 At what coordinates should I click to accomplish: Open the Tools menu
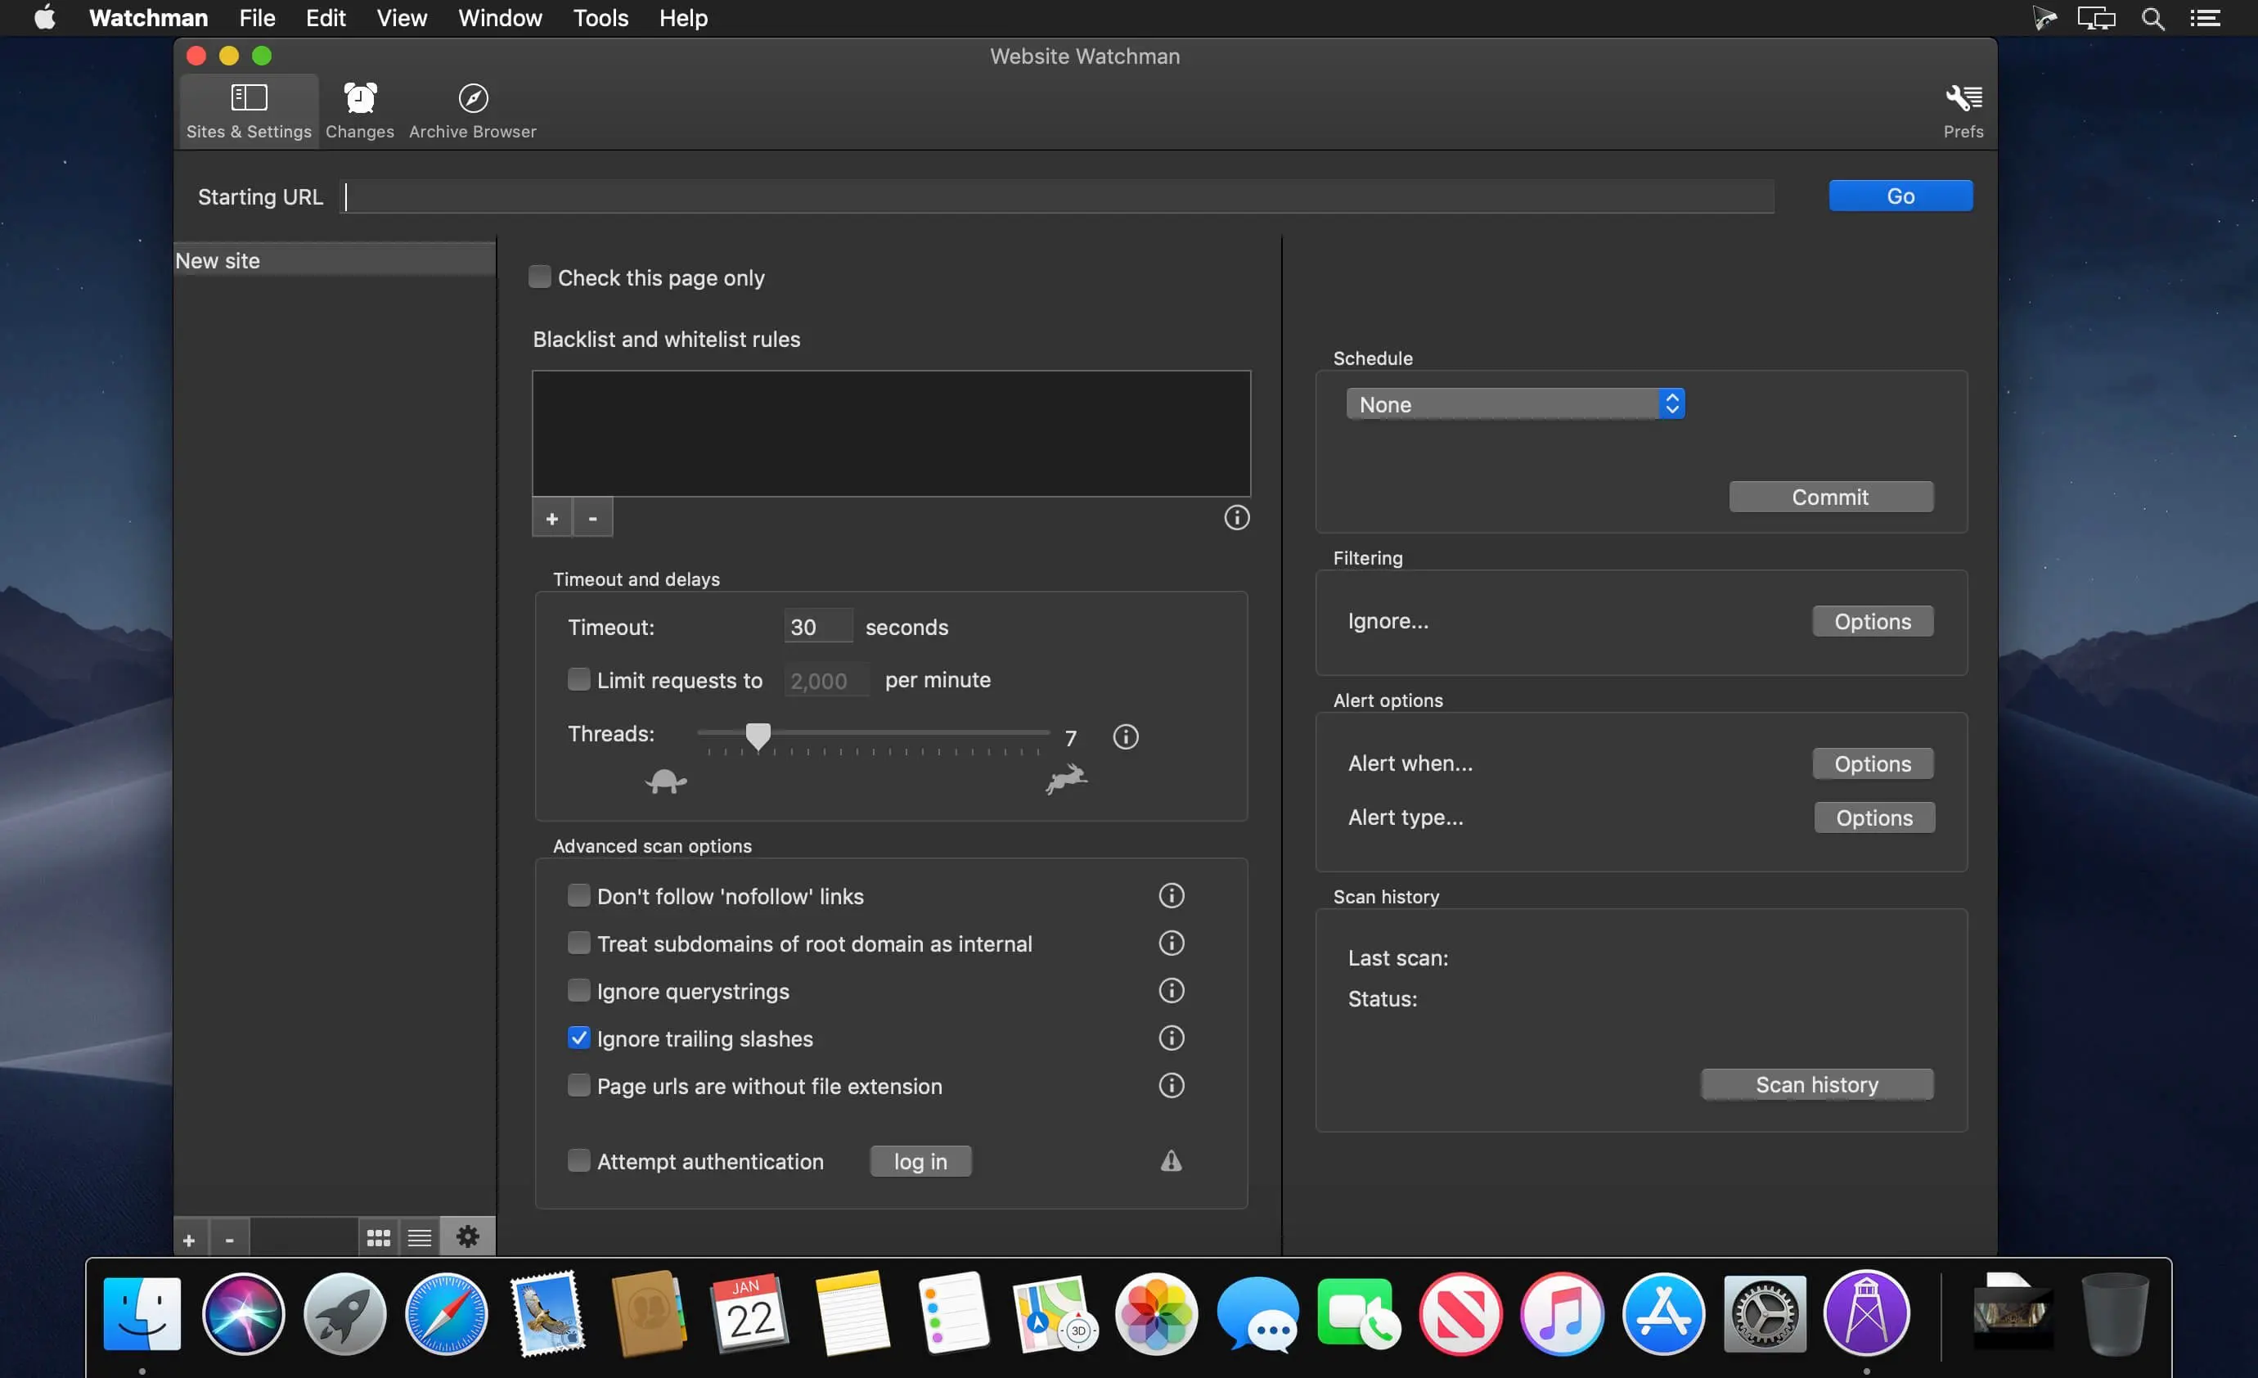pos(600,17)
